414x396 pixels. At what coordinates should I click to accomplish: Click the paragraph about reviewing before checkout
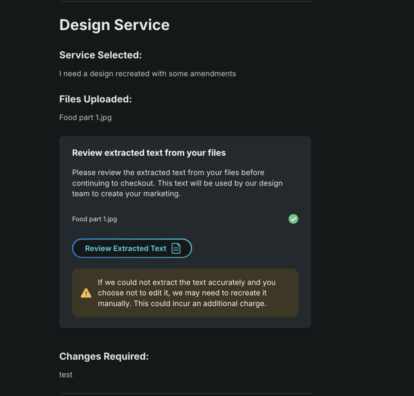click(x=177, y=183)
